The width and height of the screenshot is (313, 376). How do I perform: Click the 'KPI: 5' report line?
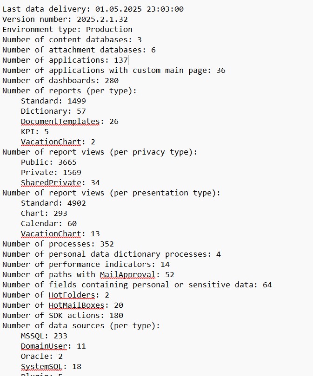click(34, 132)
